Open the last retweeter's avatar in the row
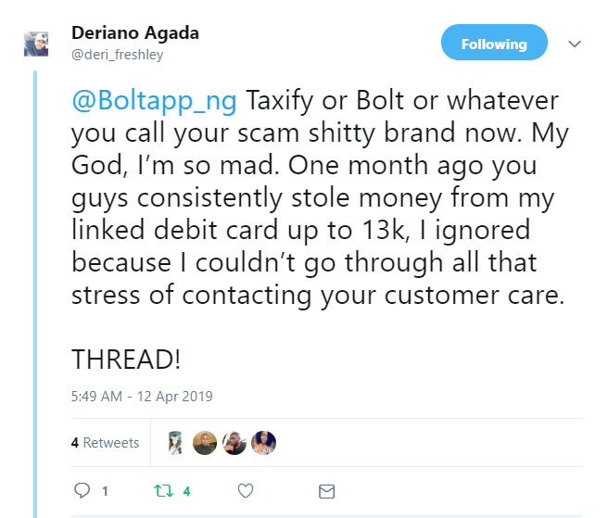 coord(263,443)
